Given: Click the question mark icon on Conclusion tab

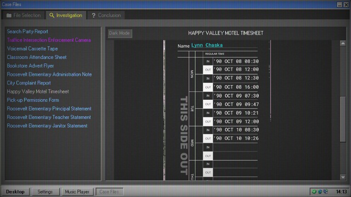Looking at the screenshot, I should pos(93,15).
